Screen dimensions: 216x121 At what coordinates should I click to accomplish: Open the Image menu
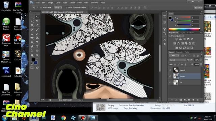coord(50,3)
